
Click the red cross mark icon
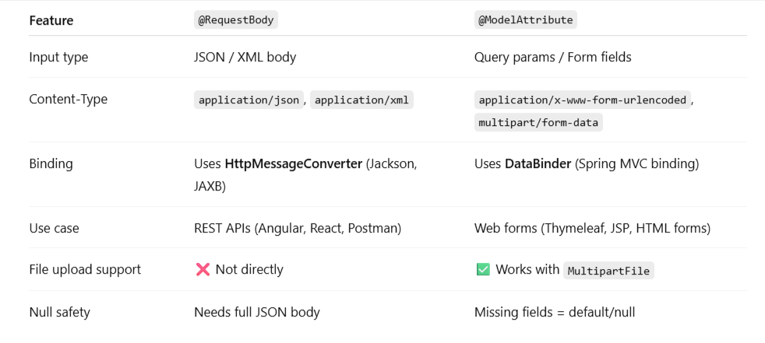tap(203, 270)
